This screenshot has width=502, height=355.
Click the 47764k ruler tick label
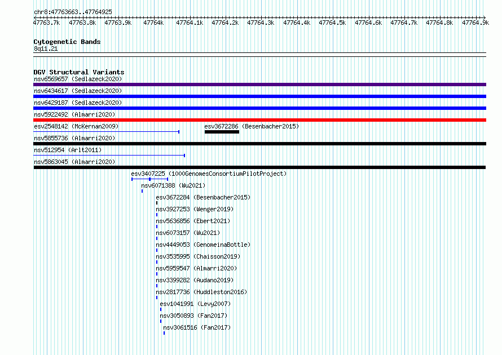pyautogui.click(x=153, y=23)
